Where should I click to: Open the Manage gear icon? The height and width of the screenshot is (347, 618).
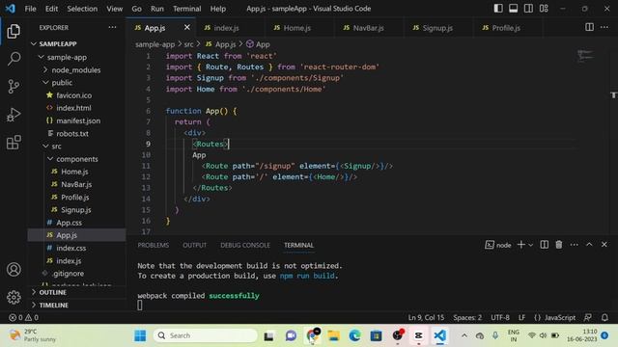[14, 297]
